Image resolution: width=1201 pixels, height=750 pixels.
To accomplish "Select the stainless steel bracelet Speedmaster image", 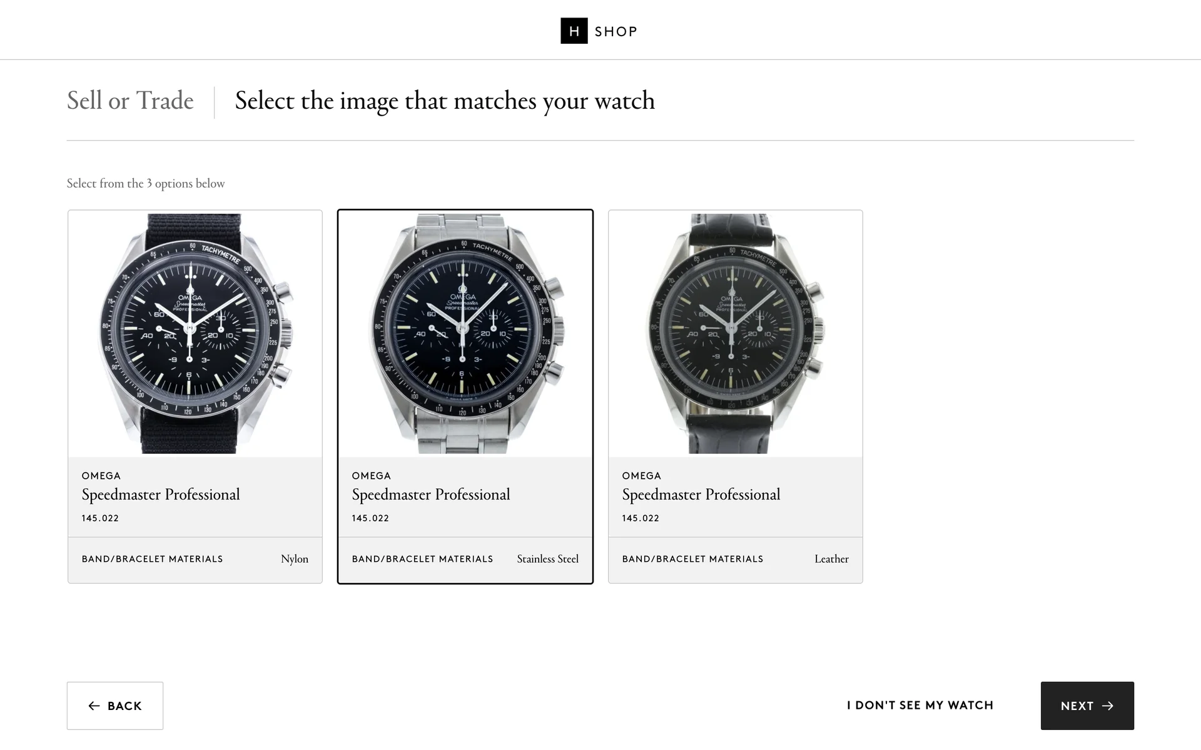I will (x=465, y=334).
